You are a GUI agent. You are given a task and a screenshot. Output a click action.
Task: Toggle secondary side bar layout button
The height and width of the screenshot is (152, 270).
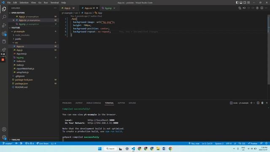pos(245,3)
